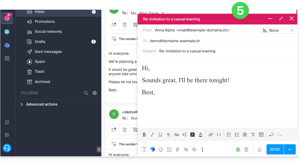The height and width of the screenshot is (166, 307).
Task: Open the font family Aa option
Action: [176, 135]
